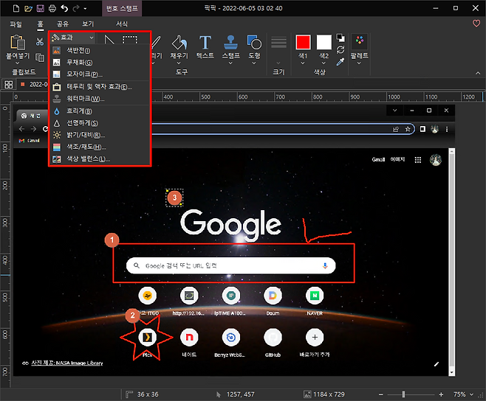Screen dimensions: 486x401
Task: Select the 스탬프 stamp tool
Action: (231, 43)
